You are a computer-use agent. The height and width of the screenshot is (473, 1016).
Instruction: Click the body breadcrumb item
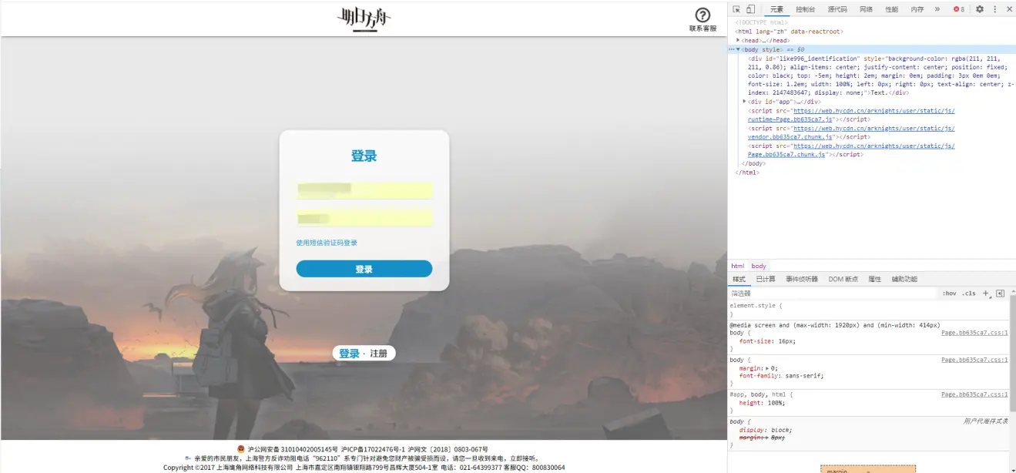[759, 266]
